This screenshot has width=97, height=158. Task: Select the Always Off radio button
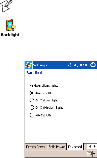click(x=32, y=93)
